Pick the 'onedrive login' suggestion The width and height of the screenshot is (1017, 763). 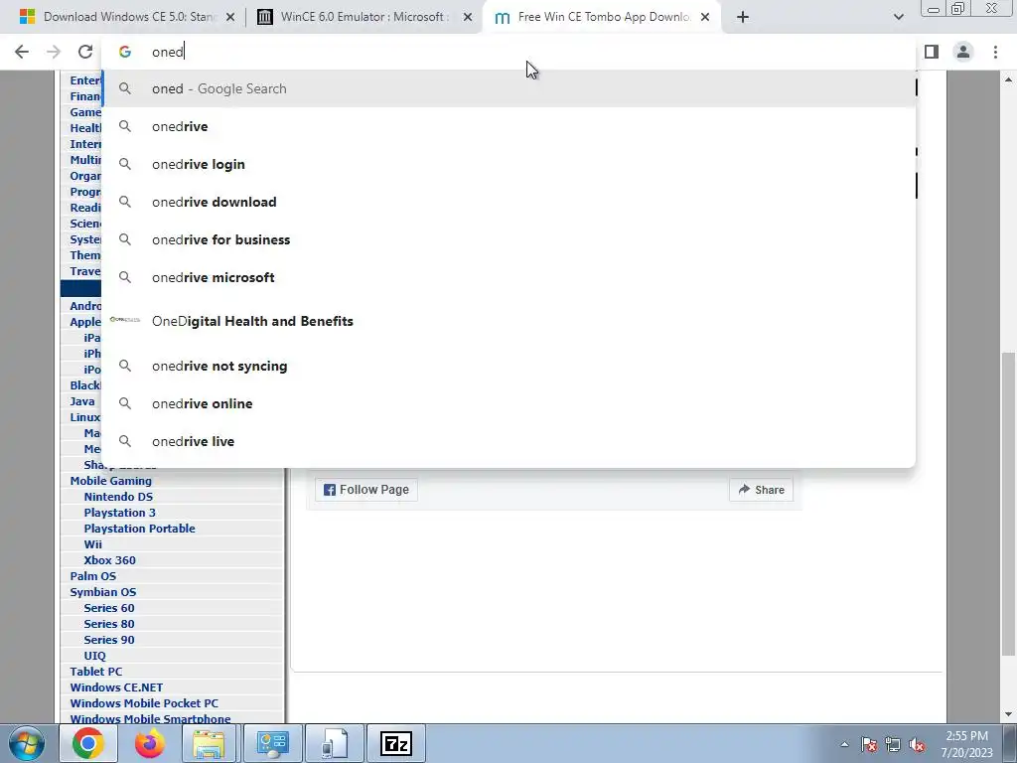click(509, 164)
